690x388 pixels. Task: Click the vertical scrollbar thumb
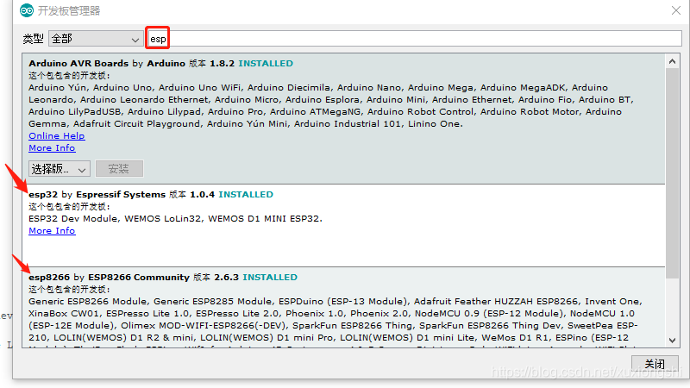(672, 173)
